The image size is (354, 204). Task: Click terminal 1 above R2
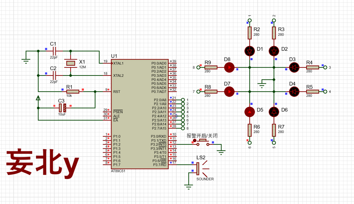(250, 21)
